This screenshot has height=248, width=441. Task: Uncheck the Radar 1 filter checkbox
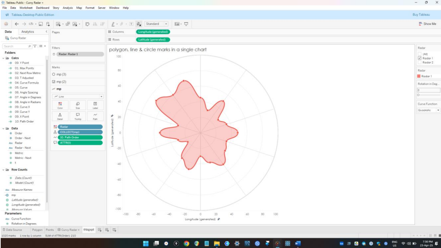point(420,58)
